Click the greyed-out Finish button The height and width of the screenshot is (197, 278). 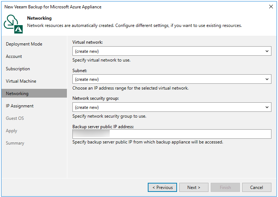225,188
